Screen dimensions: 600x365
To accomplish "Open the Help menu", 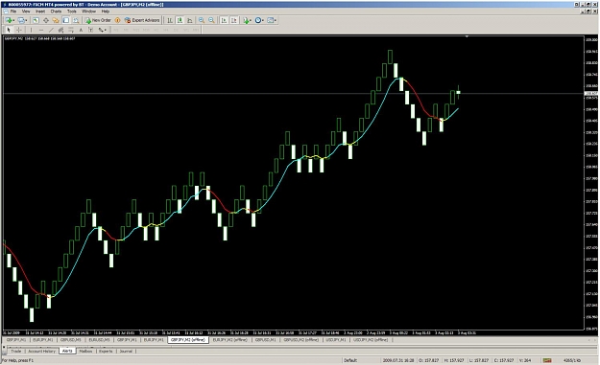I will pos(106,11).
